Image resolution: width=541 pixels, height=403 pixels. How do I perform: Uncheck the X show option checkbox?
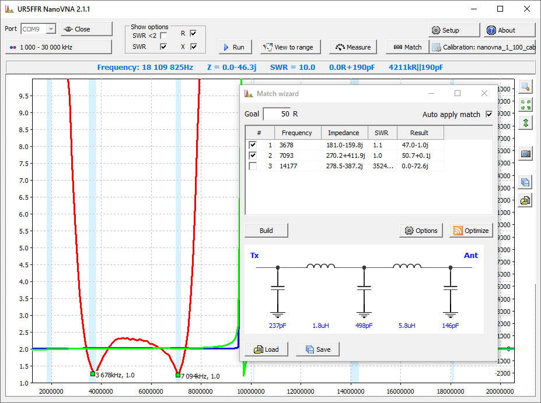coord(194,47)
